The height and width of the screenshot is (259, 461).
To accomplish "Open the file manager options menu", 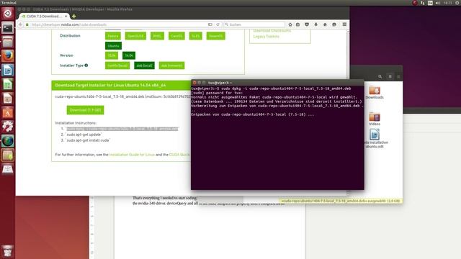I will [398, 77].
